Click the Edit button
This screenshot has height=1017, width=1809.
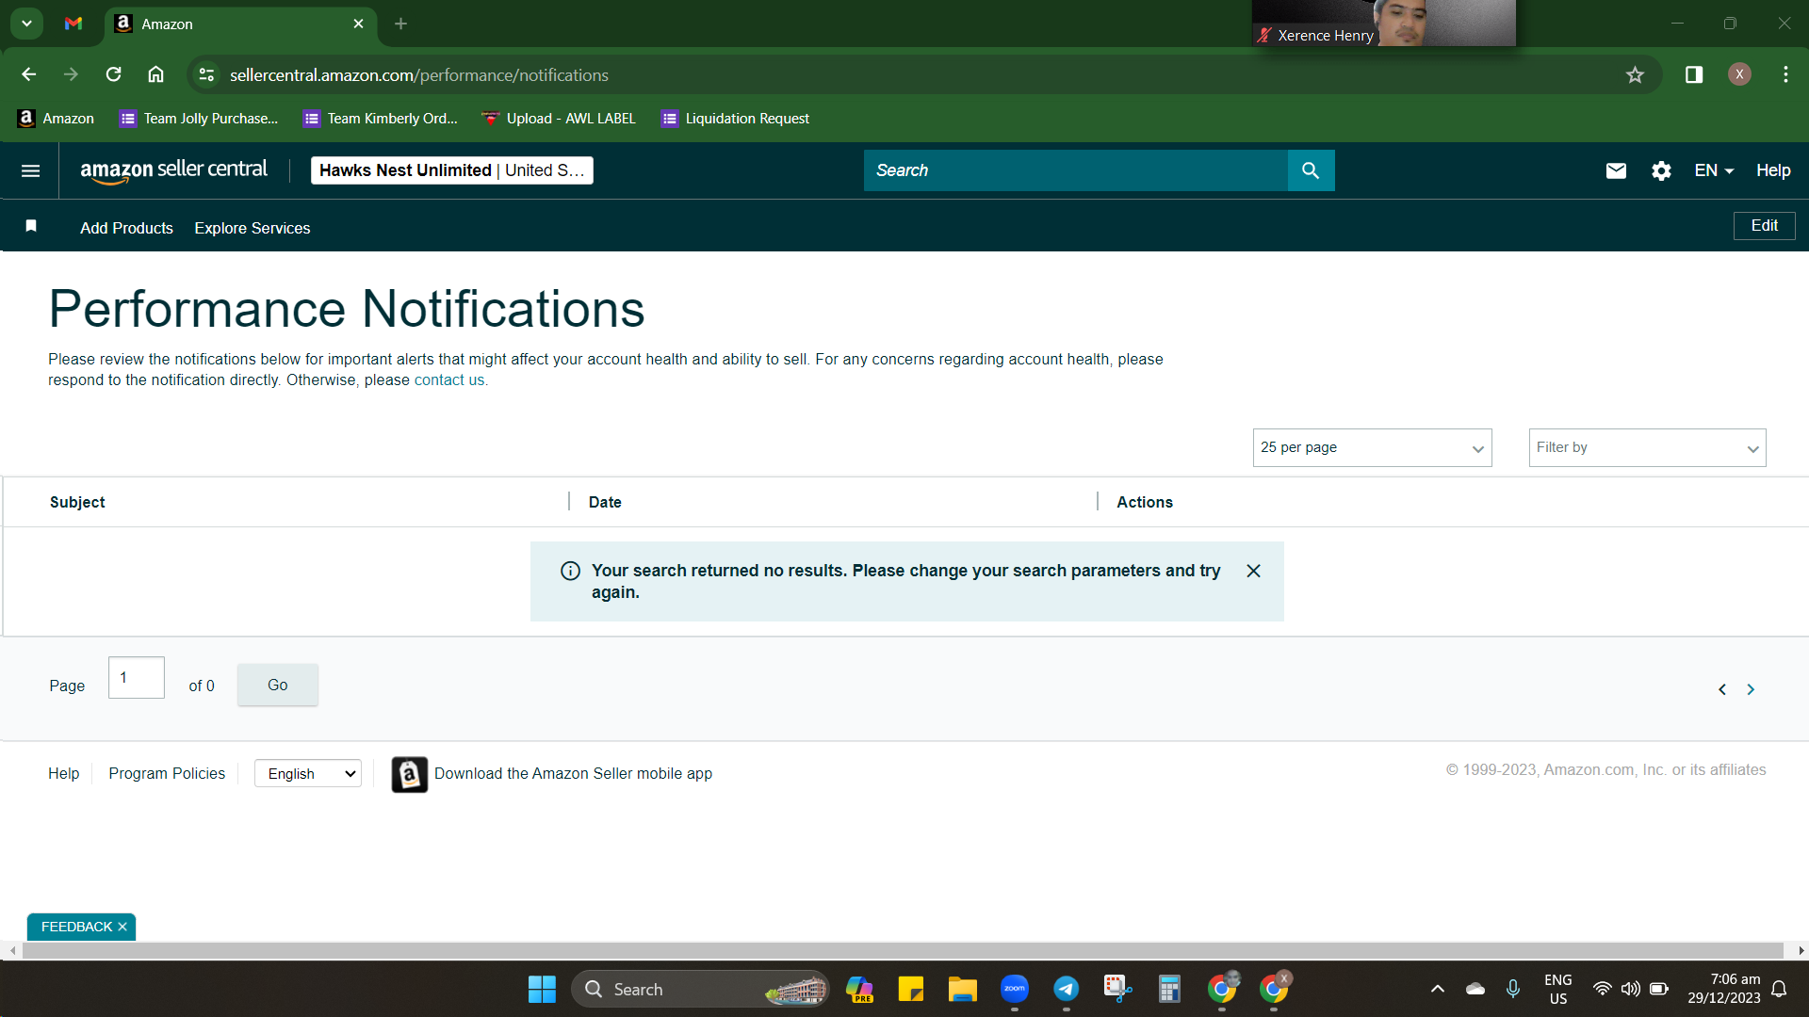(1764, 226)
